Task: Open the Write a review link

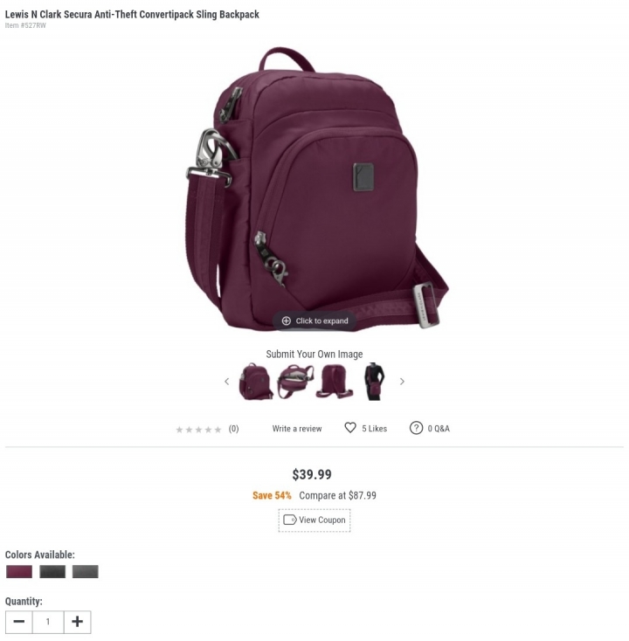Action: click(x=297, y=429)
